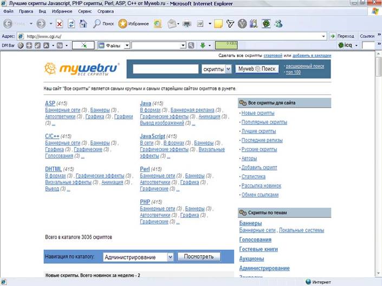This screenshot has width=382, height=286.
Task: Open the Сервис menu
Action: pyautogui.click(x=85, y=11)
